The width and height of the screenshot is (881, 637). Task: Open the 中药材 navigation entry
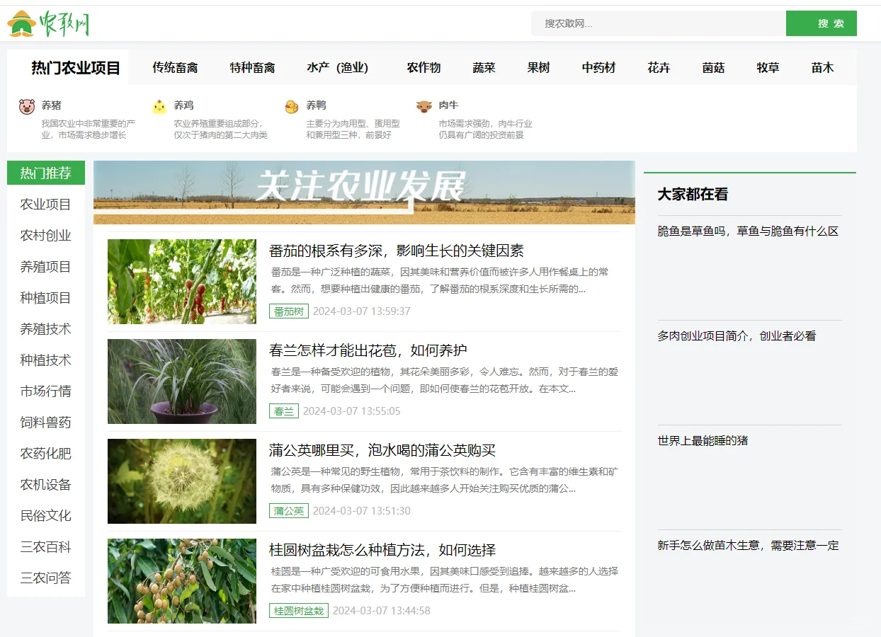[x=598, y=67]
